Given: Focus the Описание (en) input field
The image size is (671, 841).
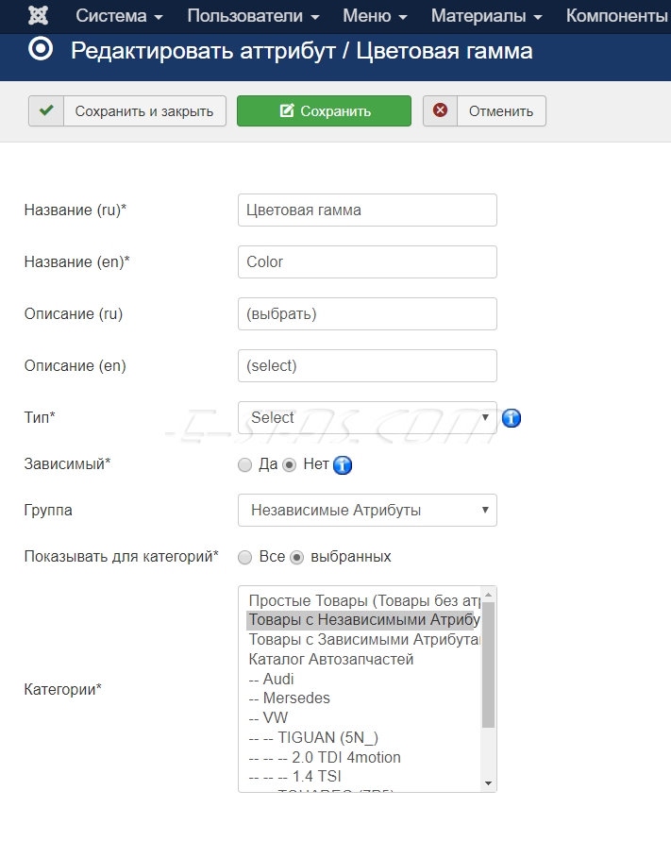Looking at the screenshot, I should click(367, 366).
